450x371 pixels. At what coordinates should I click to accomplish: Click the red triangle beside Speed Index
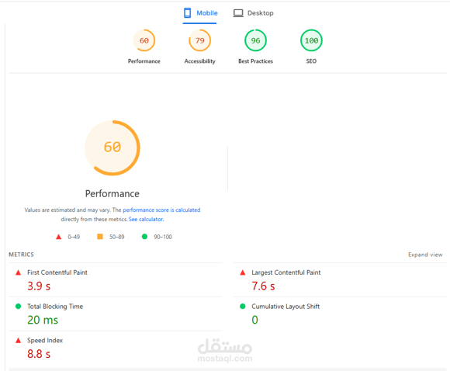[18, 341]
